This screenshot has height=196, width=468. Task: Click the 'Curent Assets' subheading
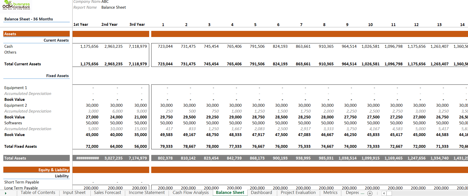56,40
